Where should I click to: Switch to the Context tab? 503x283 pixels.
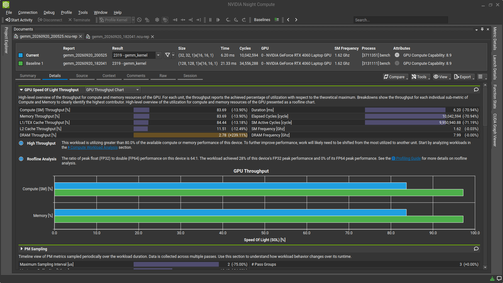click(x=109, y=76)
